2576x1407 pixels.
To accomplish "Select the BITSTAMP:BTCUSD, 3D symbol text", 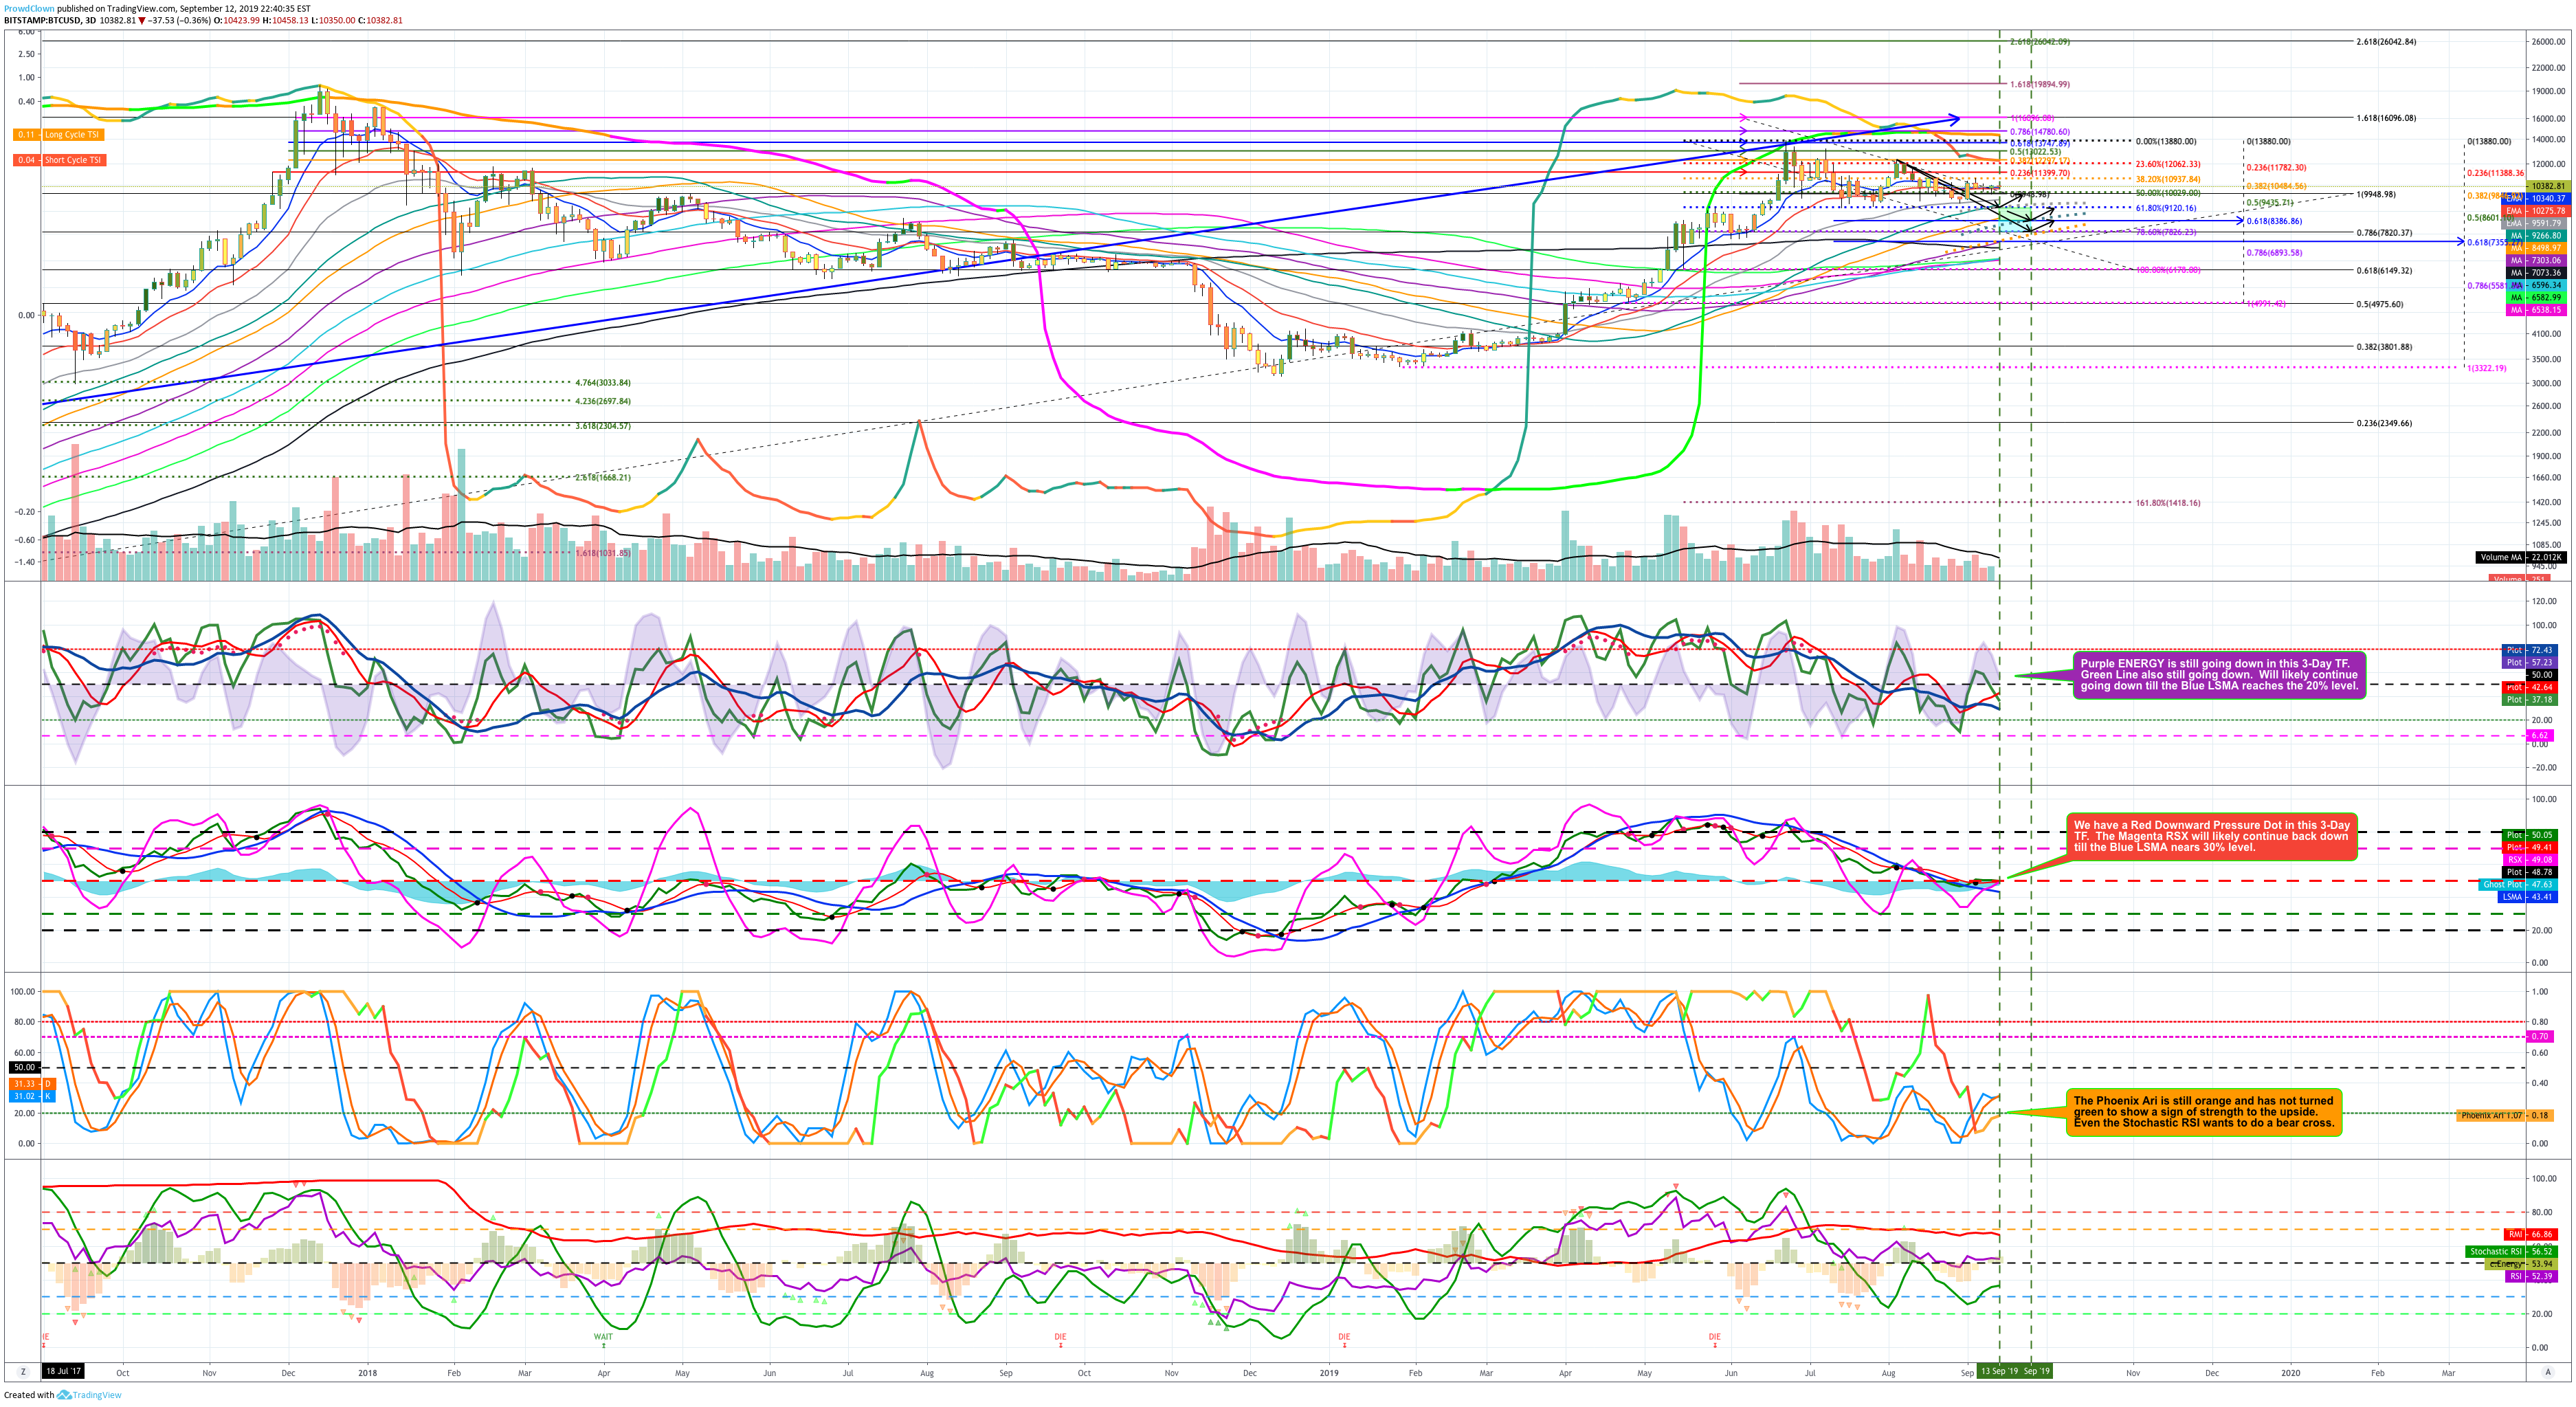I will pyautogui.click(x=50, y=20).
